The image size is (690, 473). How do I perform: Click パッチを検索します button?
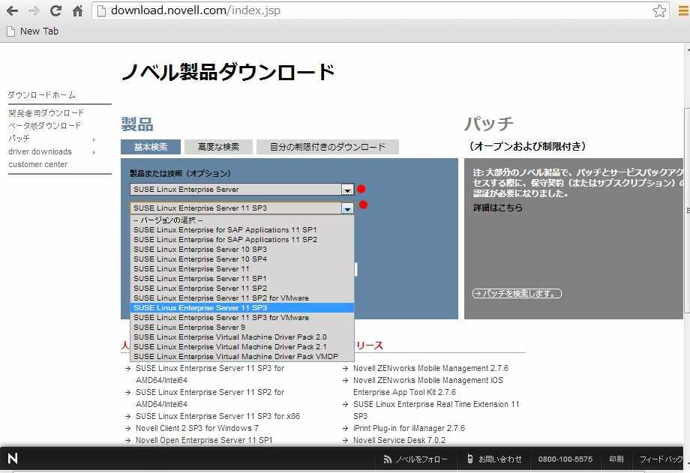click(517, 294)
